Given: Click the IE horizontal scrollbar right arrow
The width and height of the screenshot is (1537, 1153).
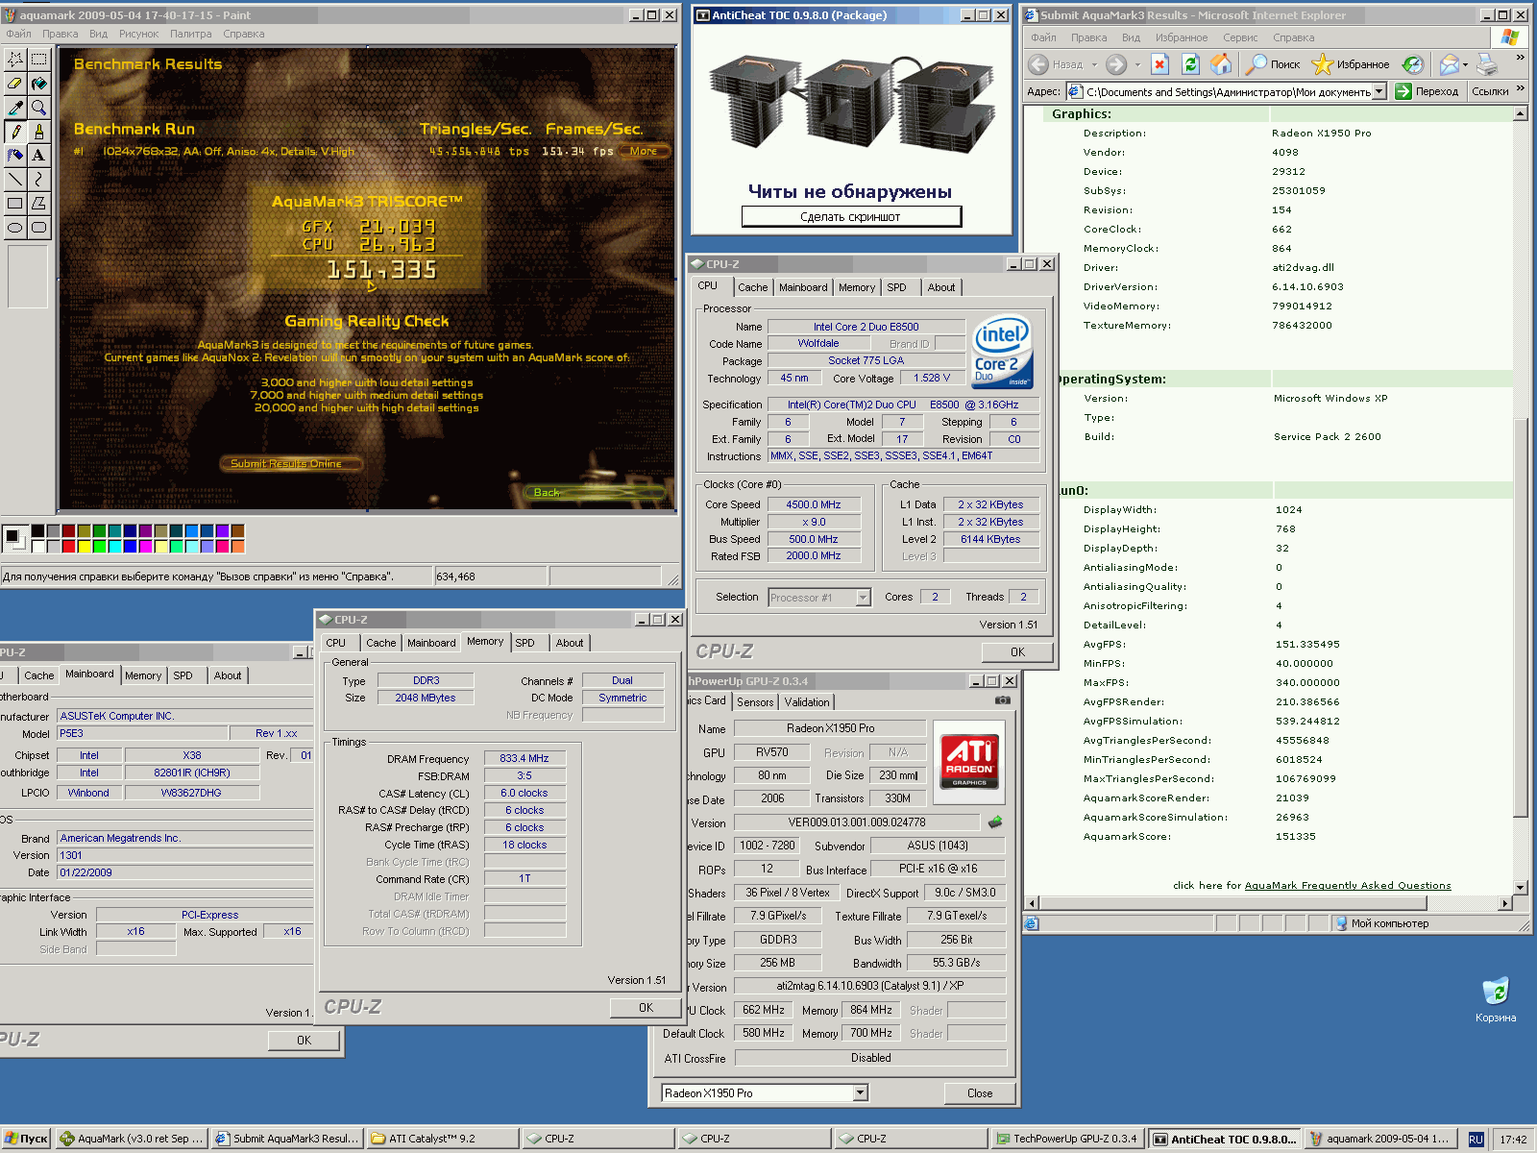Looking at the screenshot, I should click(1505, 903).
